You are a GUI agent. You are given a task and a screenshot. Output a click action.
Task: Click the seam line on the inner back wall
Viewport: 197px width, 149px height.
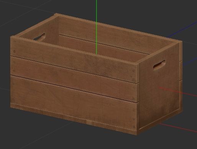point(104,44)
